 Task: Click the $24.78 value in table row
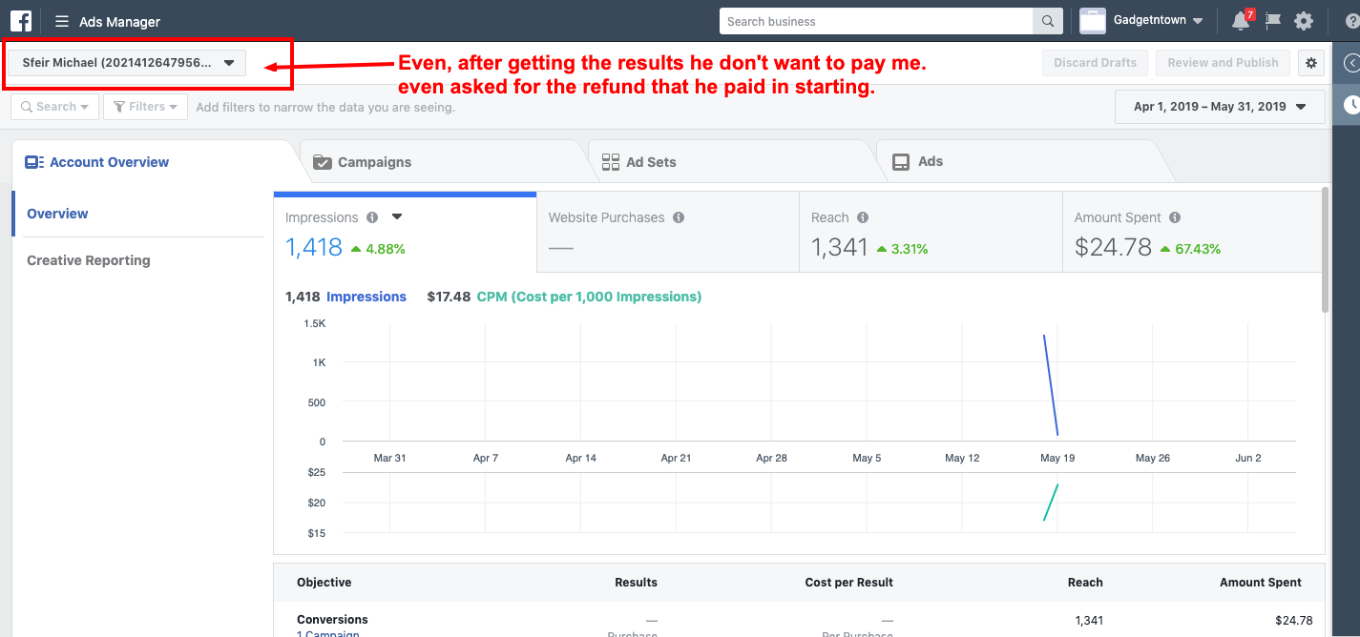pos(1293,621)
